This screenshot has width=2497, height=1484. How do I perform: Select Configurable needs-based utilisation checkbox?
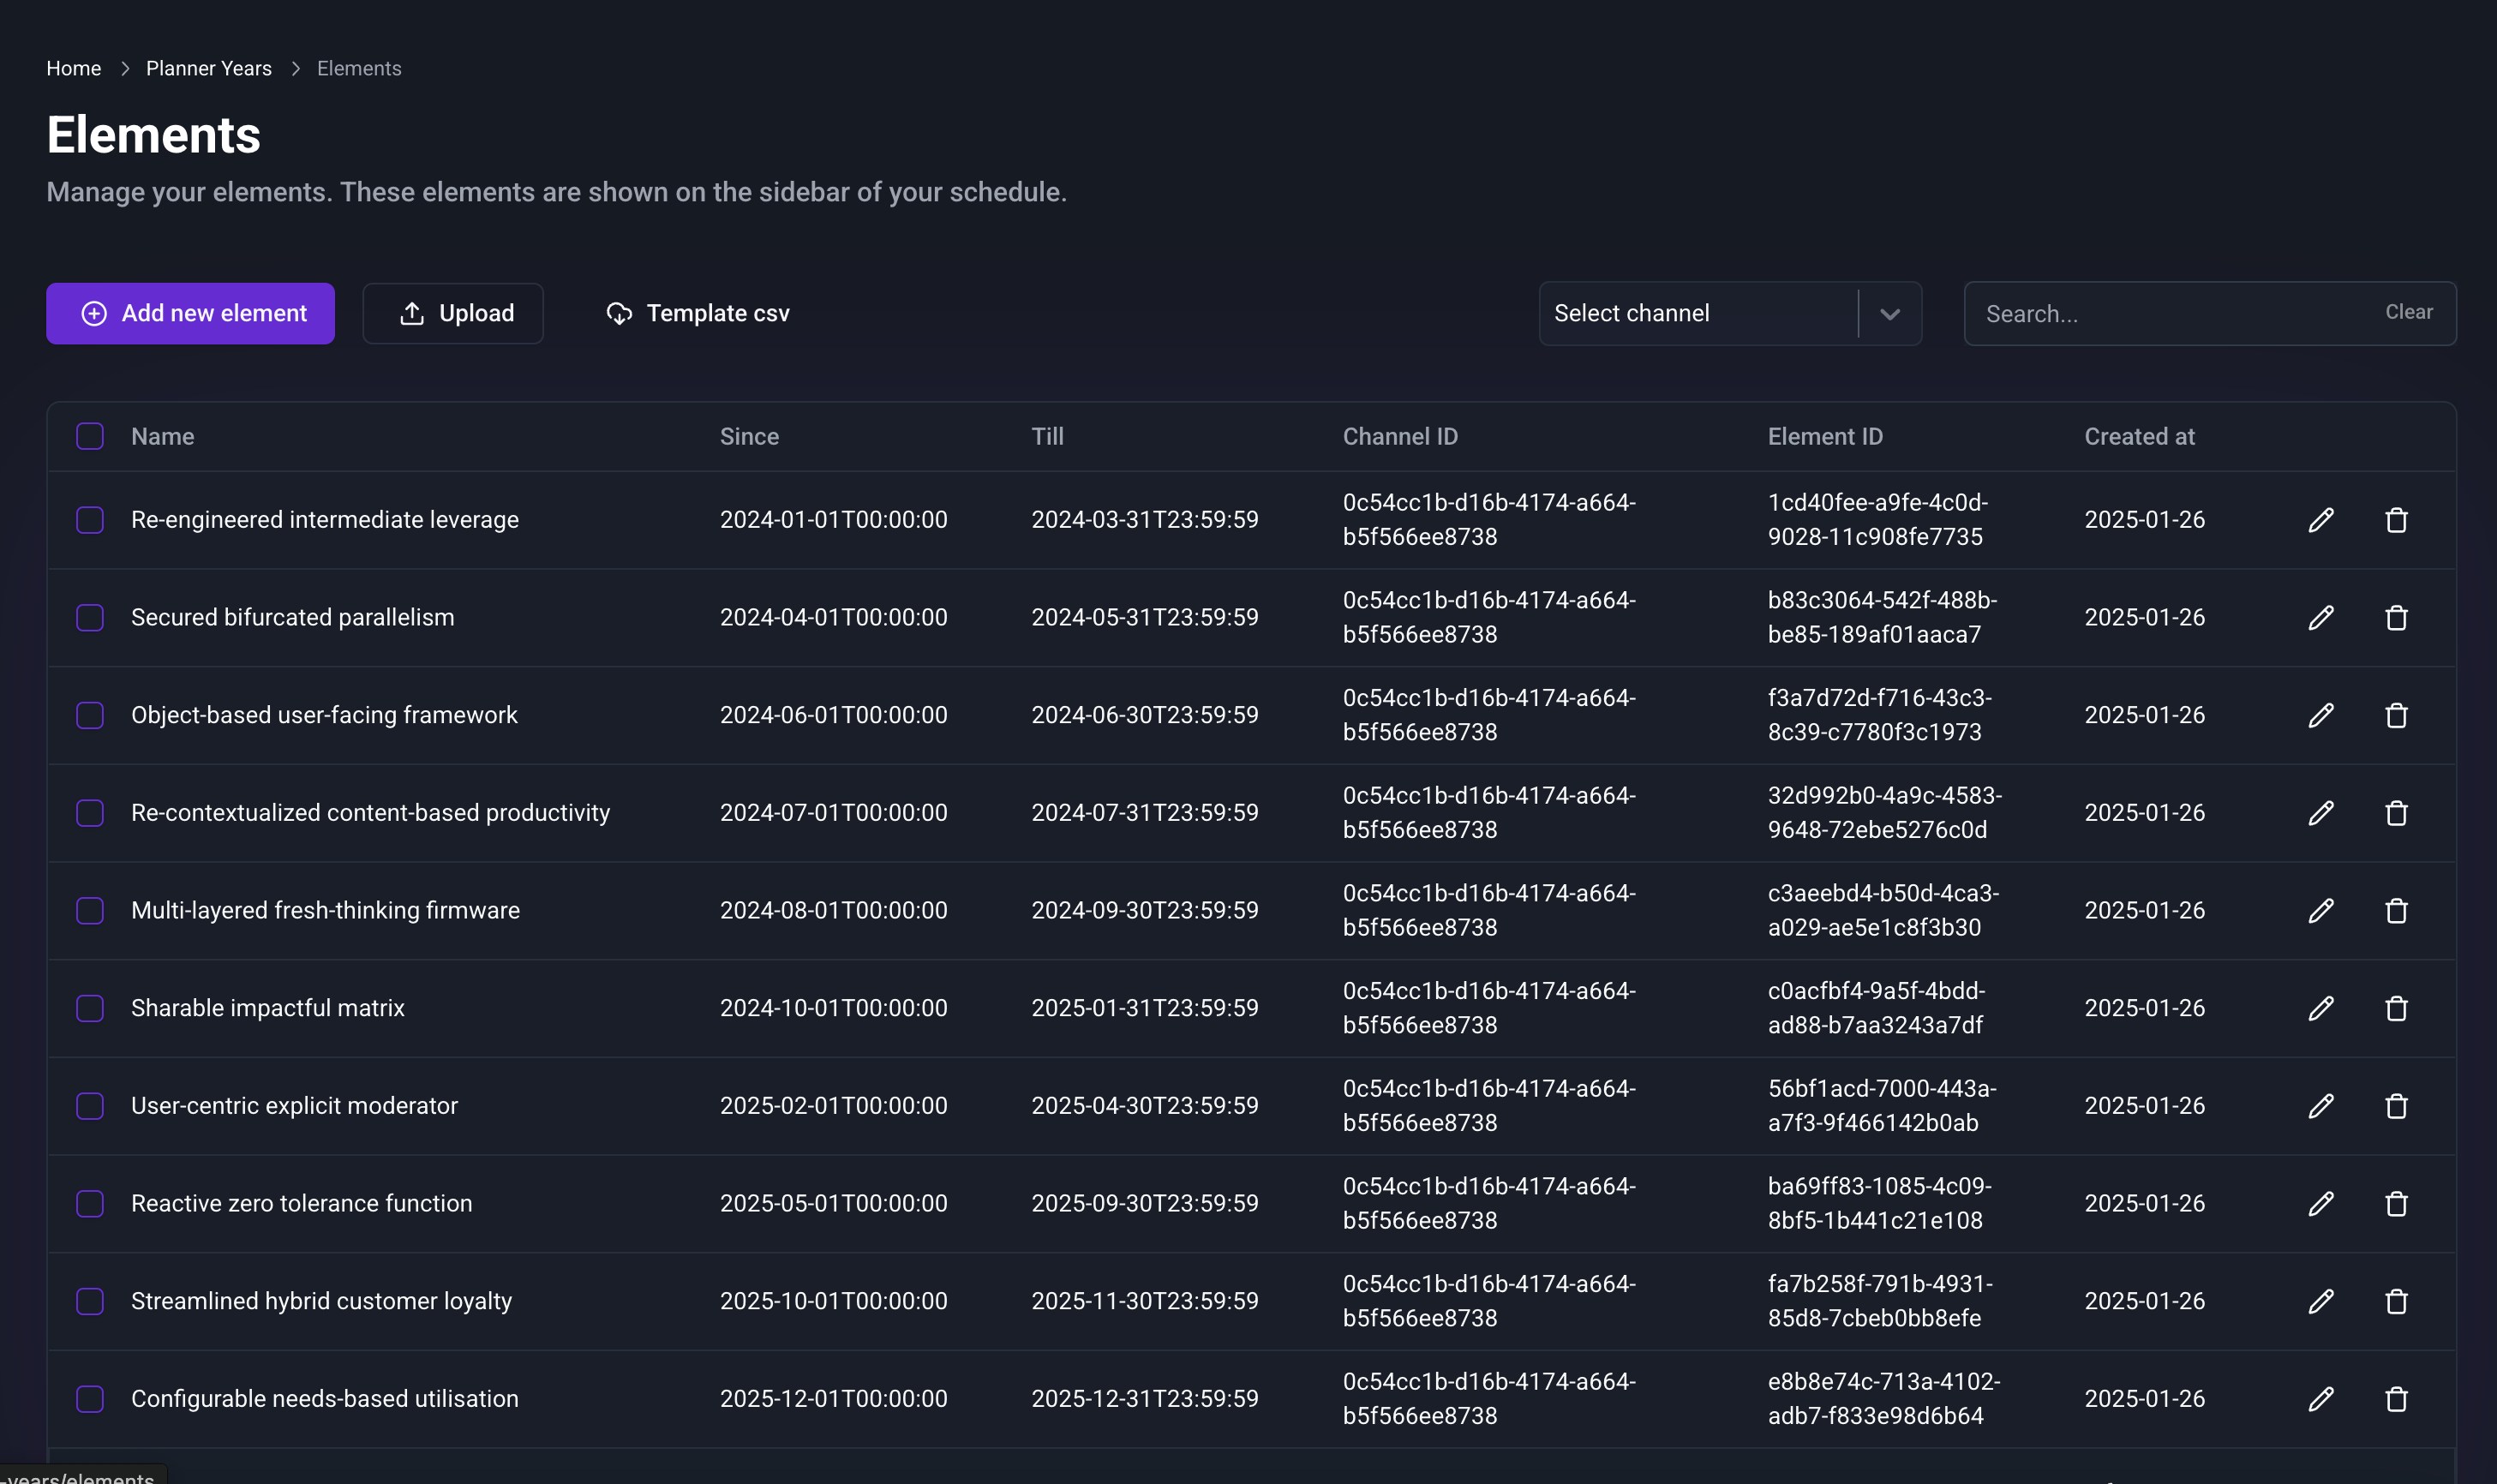(90, 1399)
